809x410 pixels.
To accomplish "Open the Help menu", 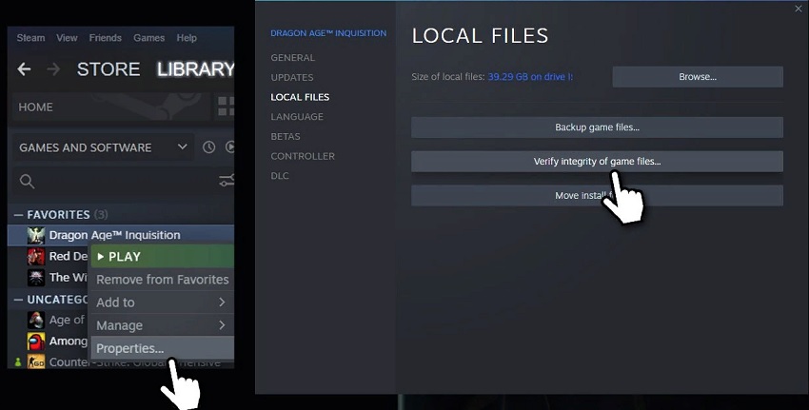I will coord(187,38).
